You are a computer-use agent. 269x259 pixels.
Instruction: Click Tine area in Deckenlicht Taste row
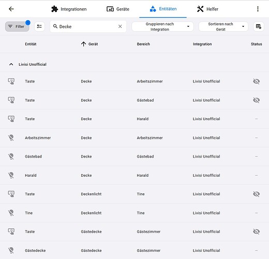(x=141, y=194)
